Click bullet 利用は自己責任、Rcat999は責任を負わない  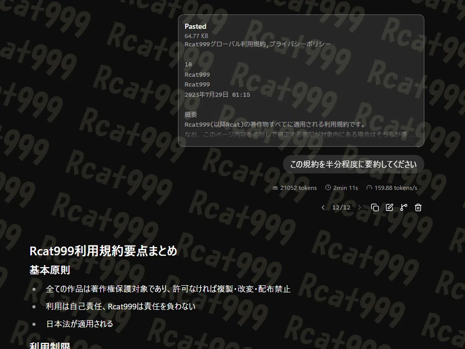121,306
